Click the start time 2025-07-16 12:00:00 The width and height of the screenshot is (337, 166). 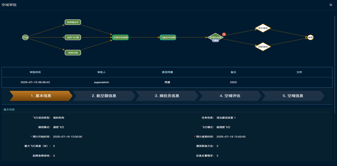point(67,137)
